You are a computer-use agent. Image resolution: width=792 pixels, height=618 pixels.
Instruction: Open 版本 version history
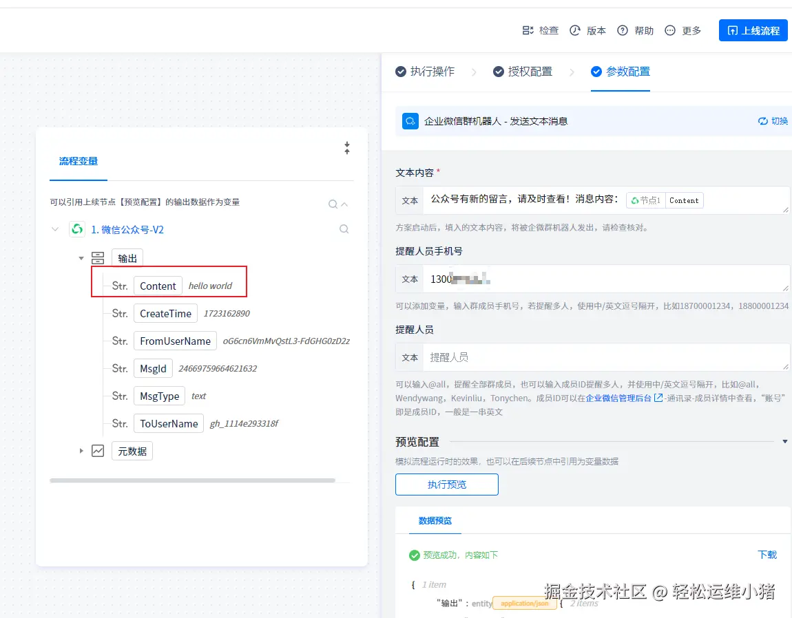[587, 30]
